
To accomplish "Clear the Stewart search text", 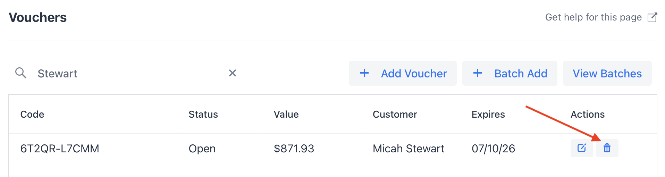I will tap(233, 73).
